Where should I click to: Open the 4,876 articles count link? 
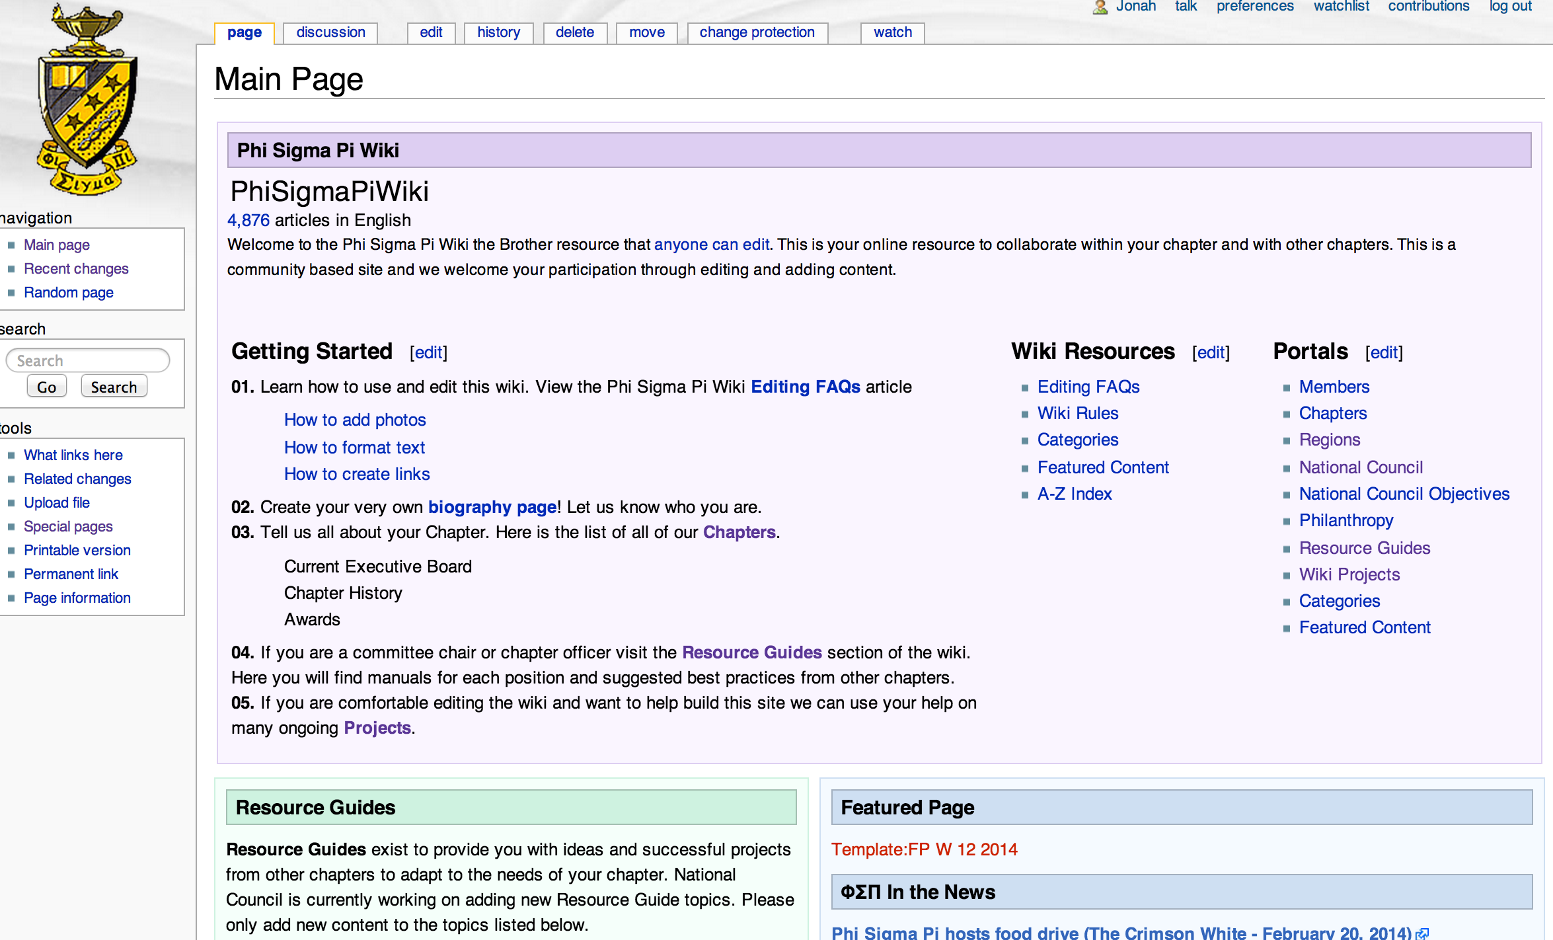point(248,220)
